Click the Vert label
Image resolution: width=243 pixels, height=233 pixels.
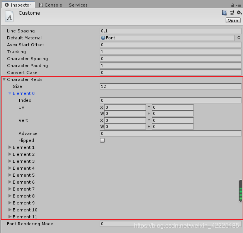pyautogui.click(x=23, y=120)
